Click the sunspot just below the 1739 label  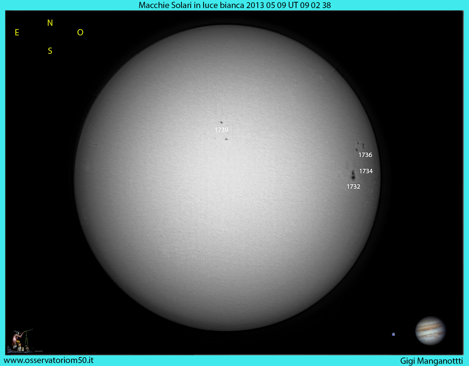(226, 139)
